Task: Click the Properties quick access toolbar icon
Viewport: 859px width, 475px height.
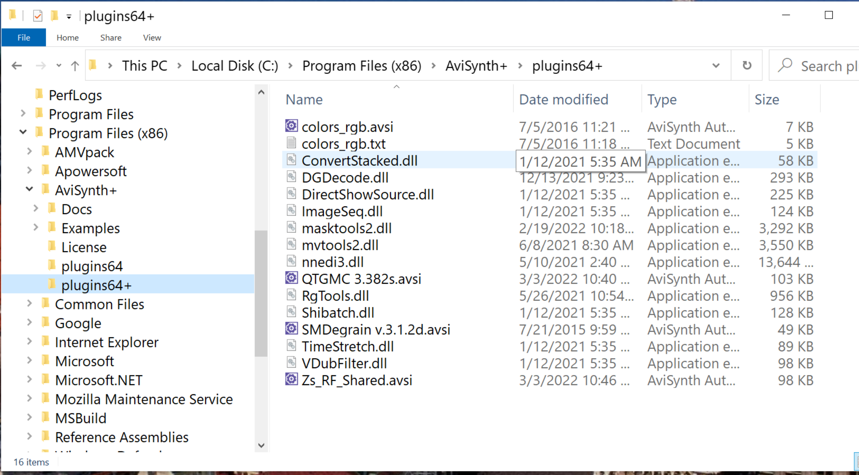Action: coord(38,16)
